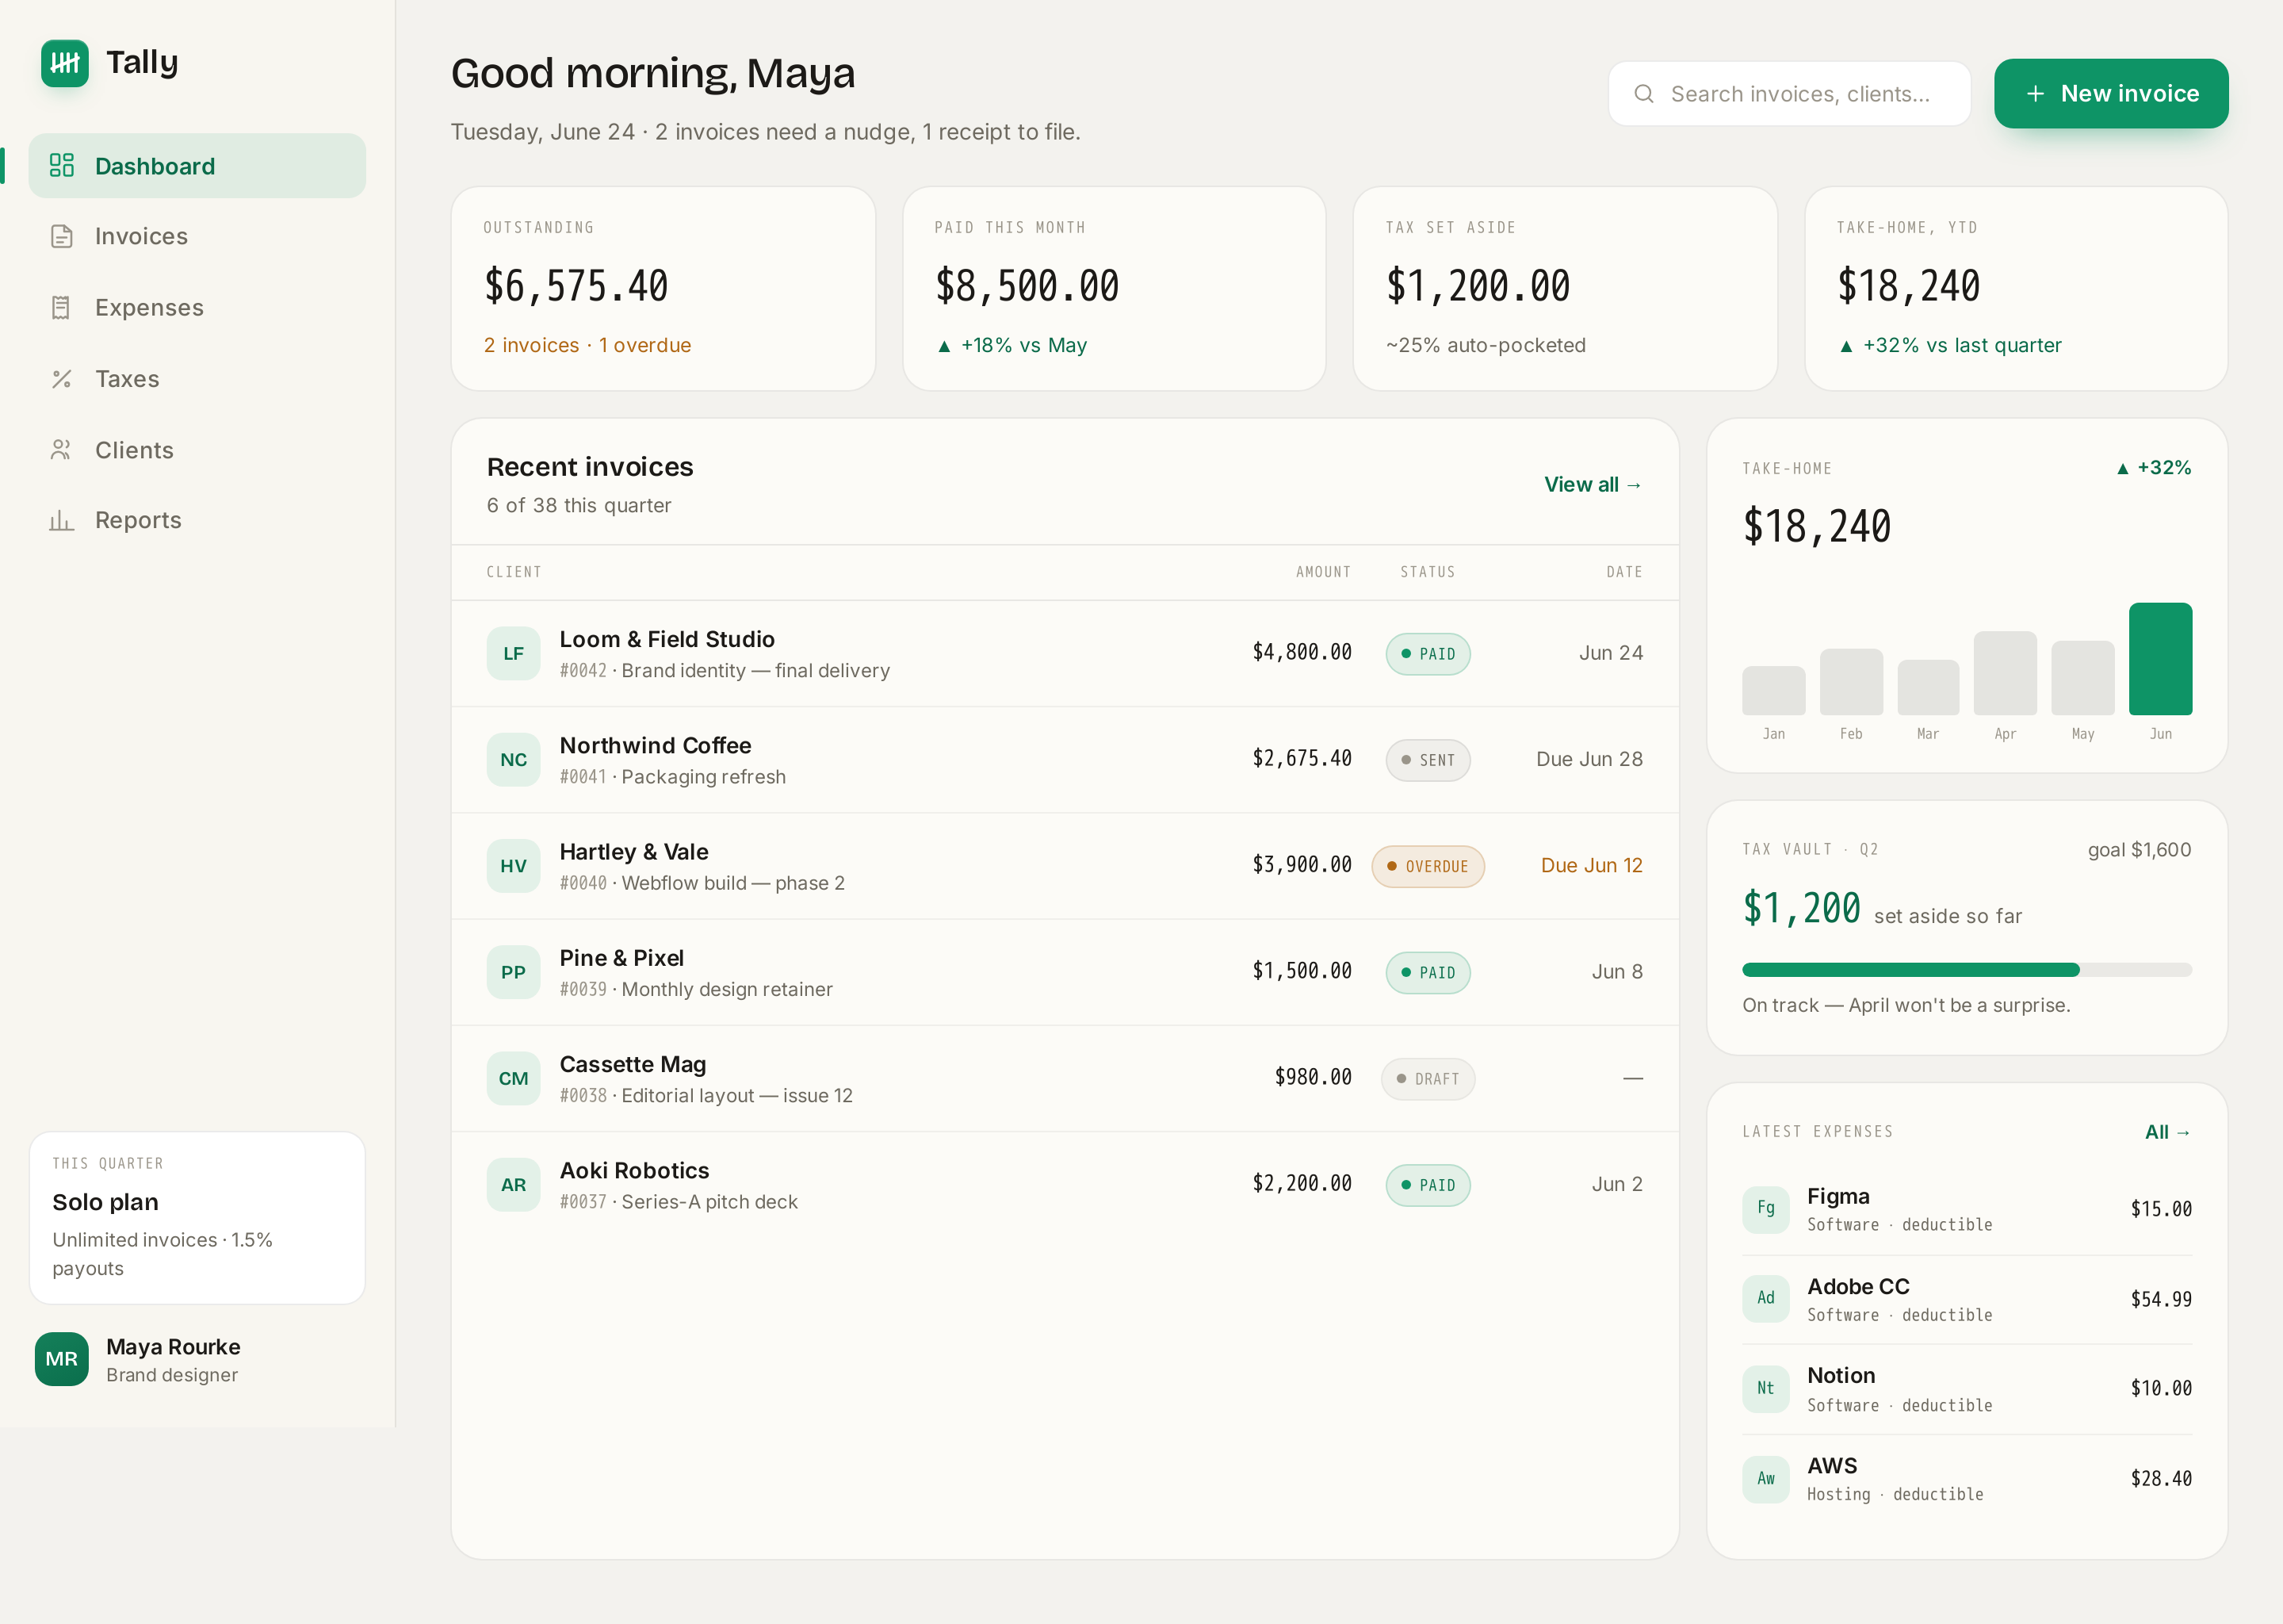Click the NC client avatar
The height and width of the screenshot is (1624, 2283).
pyautogui.click(x=514, y=760)
